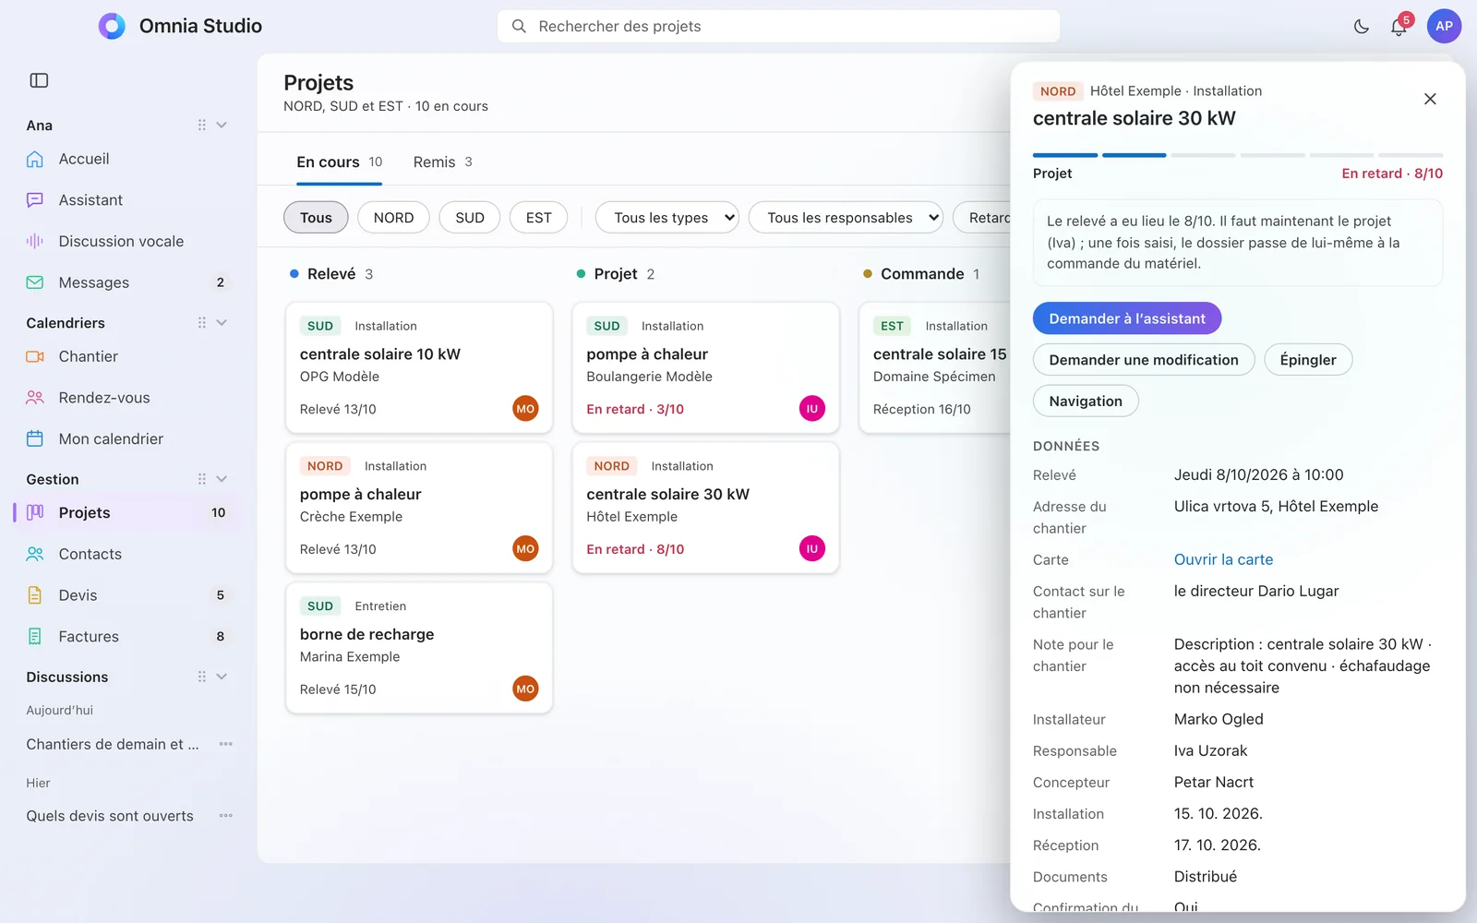Image resolution: width=1477 pixels, height=923 pixels.
Task: Open Devis in sidebar
Action: (126, 595)
